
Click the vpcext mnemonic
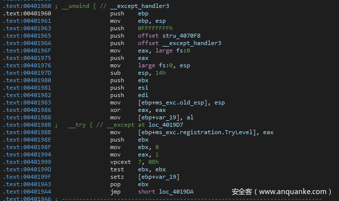tap(119, 162)
